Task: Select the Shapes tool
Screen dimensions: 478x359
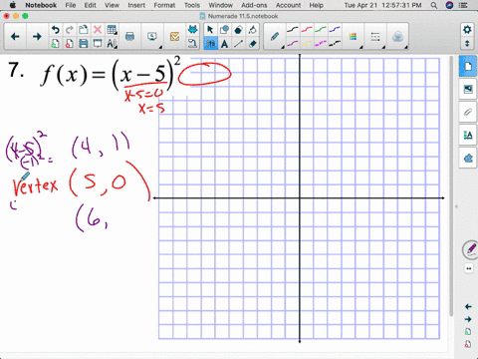Action: point(224,30)
